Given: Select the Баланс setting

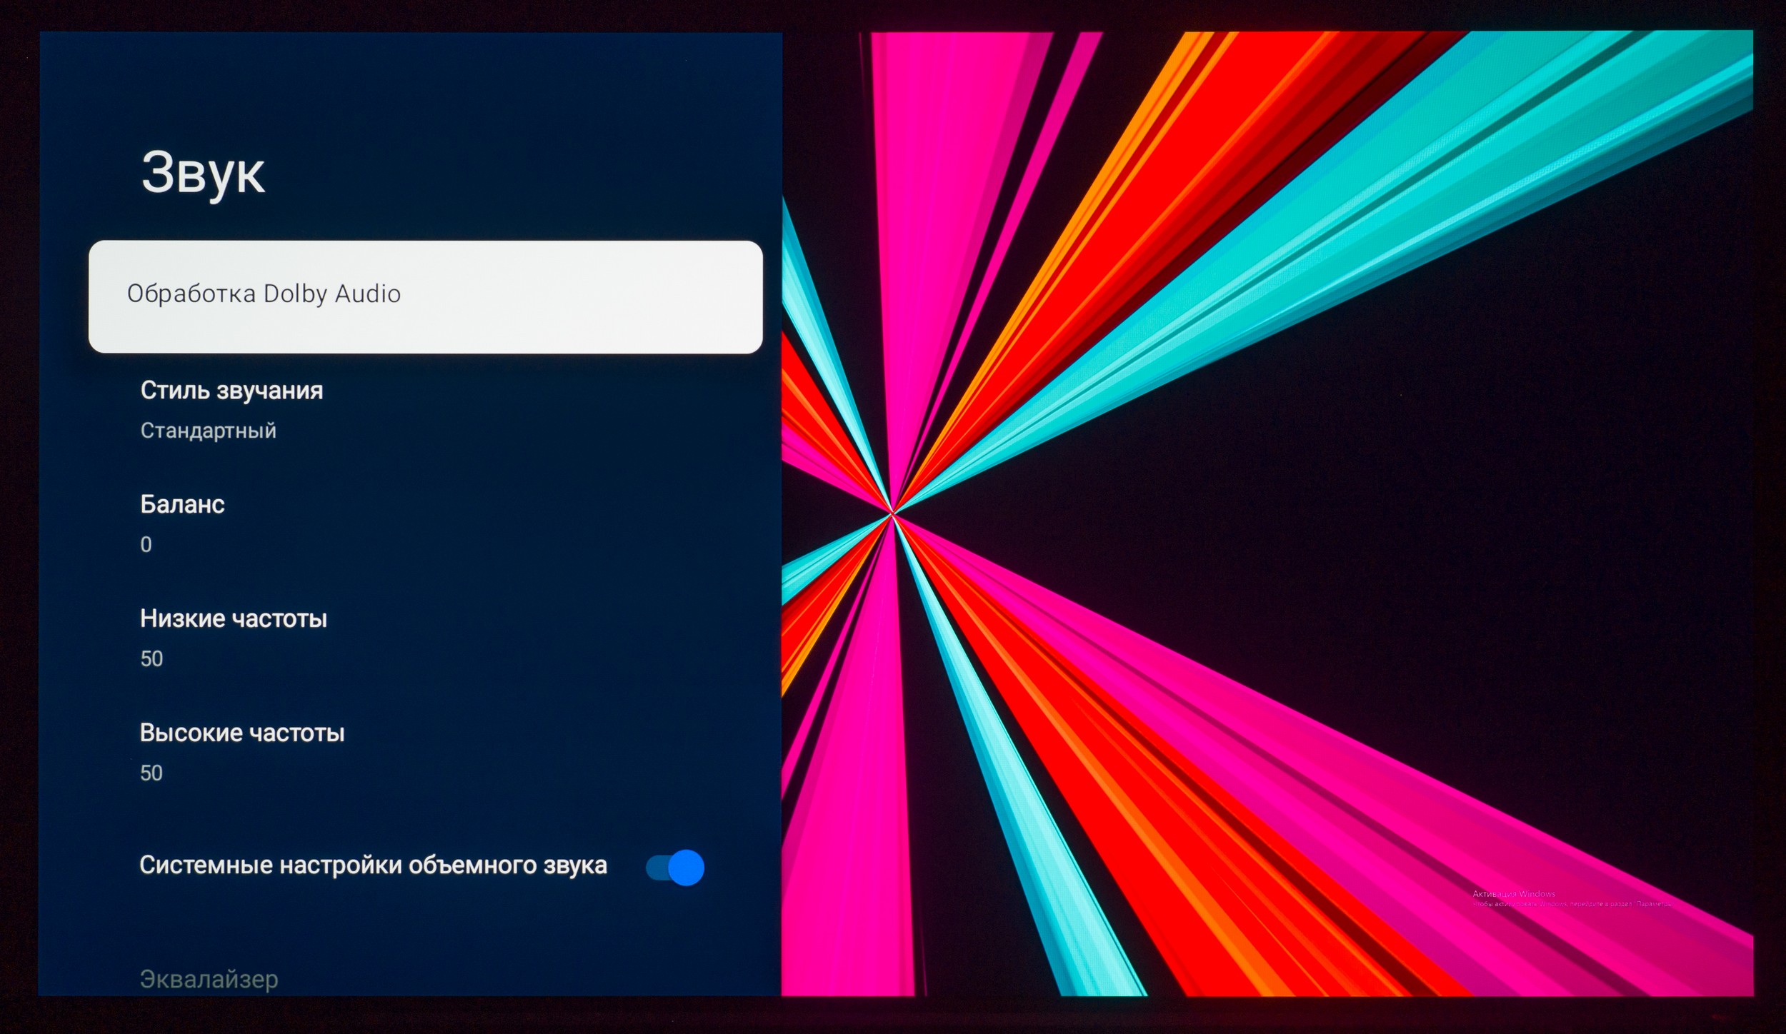Looking at the screenshot, I should pos(182,504).
